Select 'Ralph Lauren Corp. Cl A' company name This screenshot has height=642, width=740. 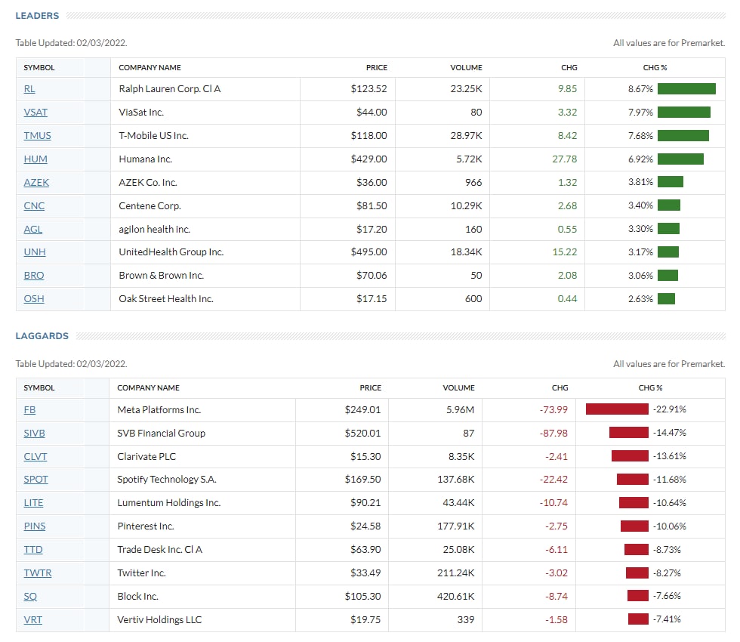tap(169, 89)
